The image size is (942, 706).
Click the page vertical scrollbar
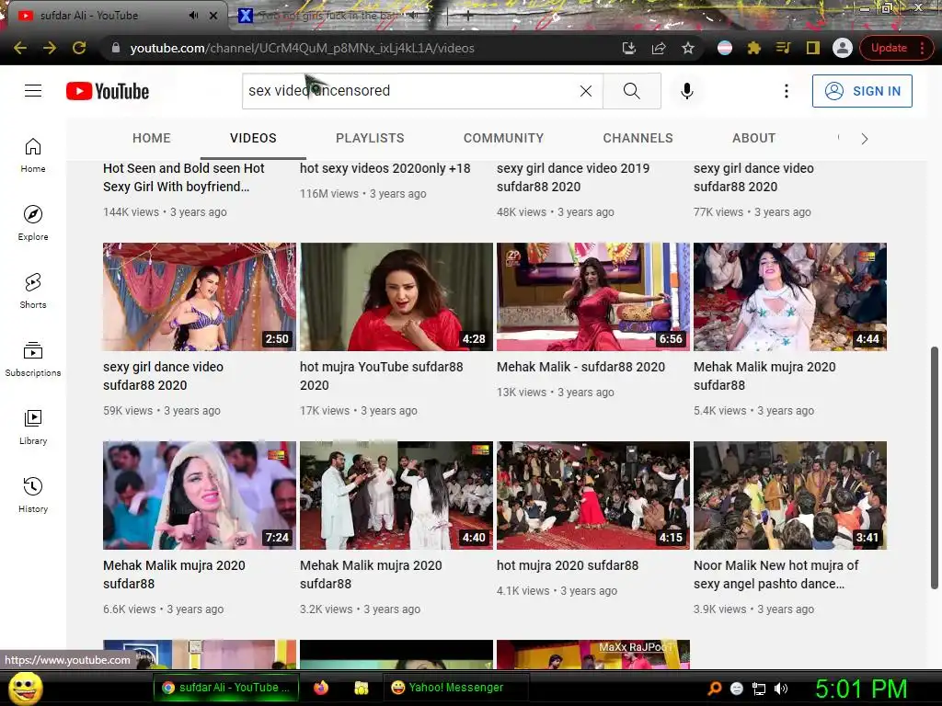coord(935,467)
